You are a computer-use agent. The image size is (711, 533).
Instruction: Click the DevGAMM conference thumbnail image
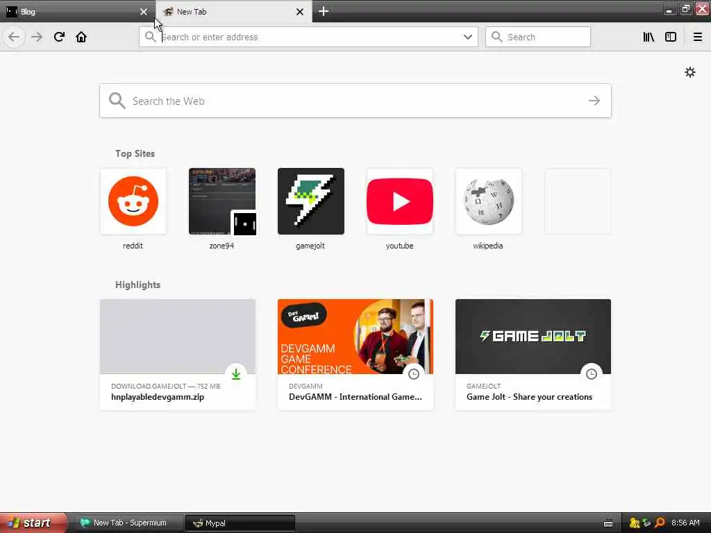pos(355,337)
